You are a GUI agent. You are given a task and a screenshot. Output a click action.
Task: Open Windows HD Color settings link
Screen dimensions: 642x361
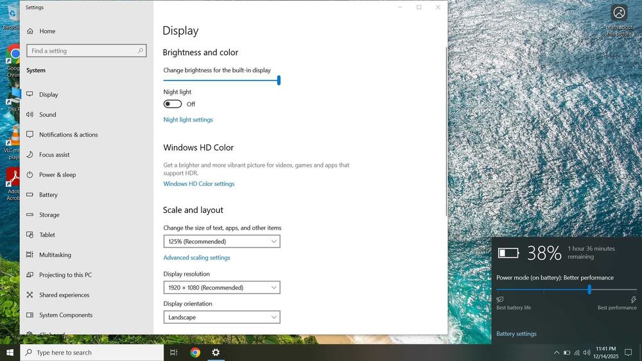pos(199,183)
